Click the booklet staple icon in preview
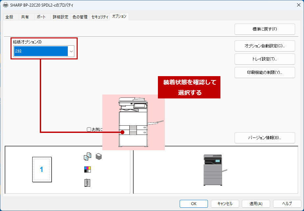 tap(87, 183)
